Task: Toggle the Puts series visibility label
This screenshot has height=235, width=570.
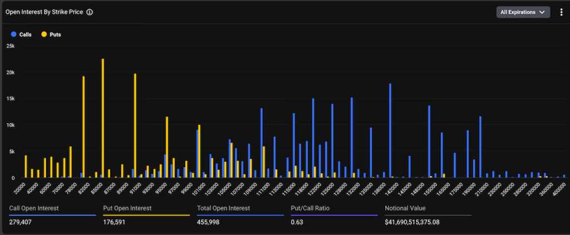Action: click(x=55, y=35)
